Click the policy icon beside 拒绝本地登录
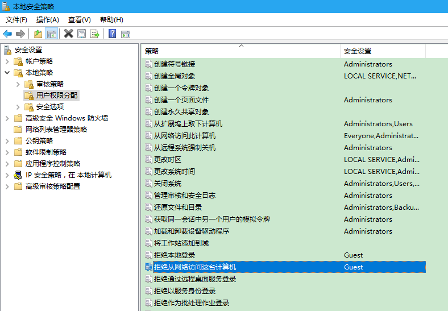The width and height of the screenshot is (448, 311). pyautogui.click(x=148, y=255)
